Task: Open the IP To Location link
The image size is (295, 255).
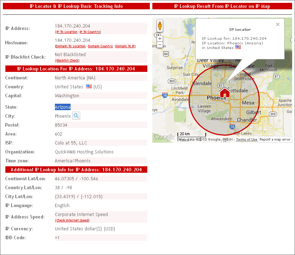Action: [67, 32]
